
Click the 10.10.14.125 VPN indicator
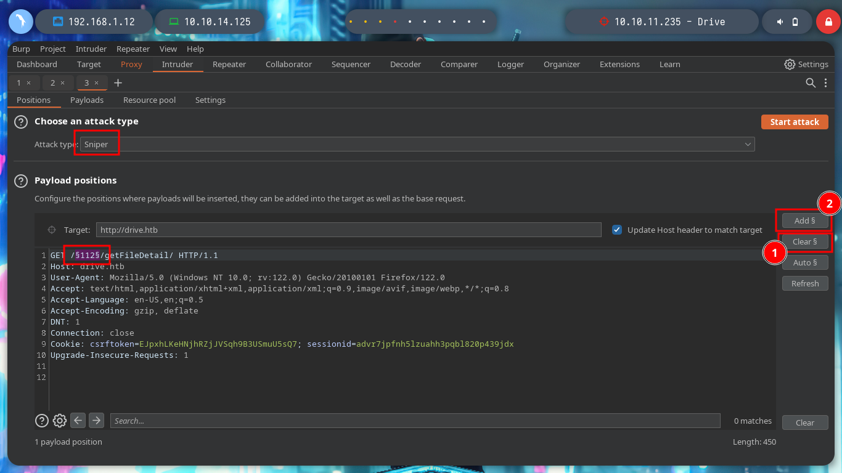click(210, 22)
